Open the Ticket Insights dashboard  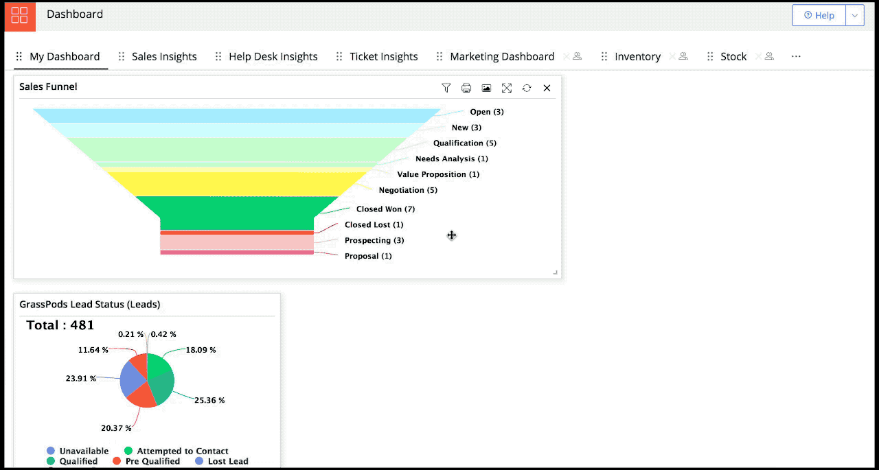(384, 56)
